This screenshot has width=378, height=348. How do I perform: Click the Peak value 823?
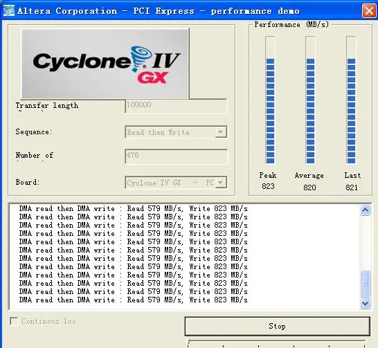pyautogui.click(x=268, y=186)
